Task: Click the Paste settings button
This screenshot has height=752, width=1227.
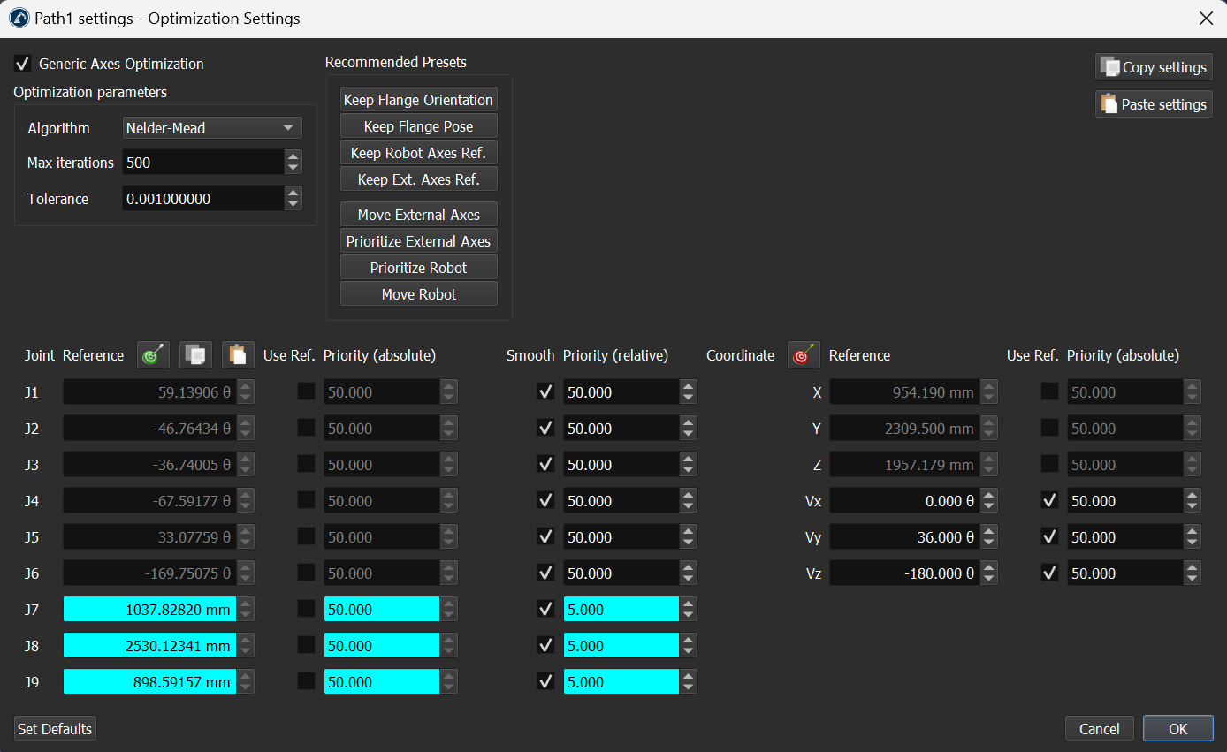Action: (1154, 104)
